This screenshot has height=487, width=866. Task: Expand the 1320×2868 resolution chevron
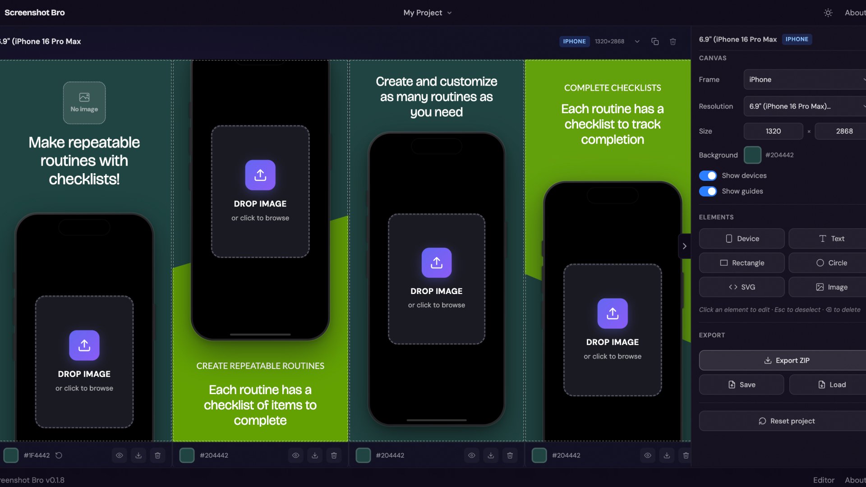(x=637, y=41)
